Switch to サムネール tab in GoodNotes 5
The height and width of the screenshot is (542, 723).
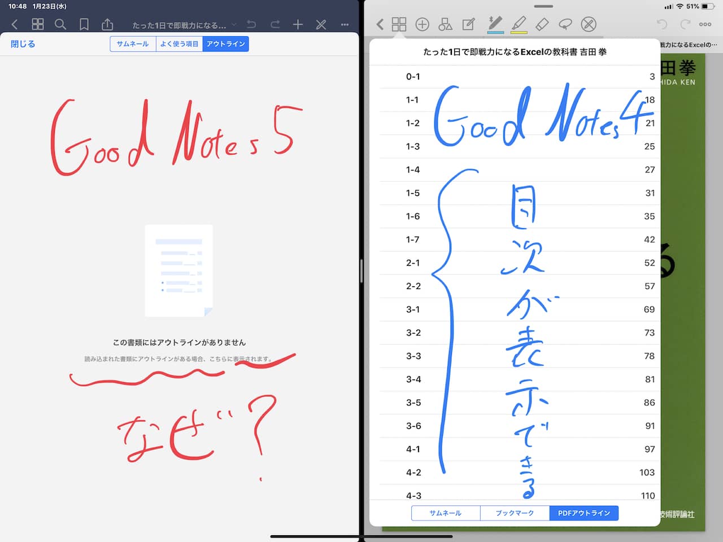tap(133, 44)
